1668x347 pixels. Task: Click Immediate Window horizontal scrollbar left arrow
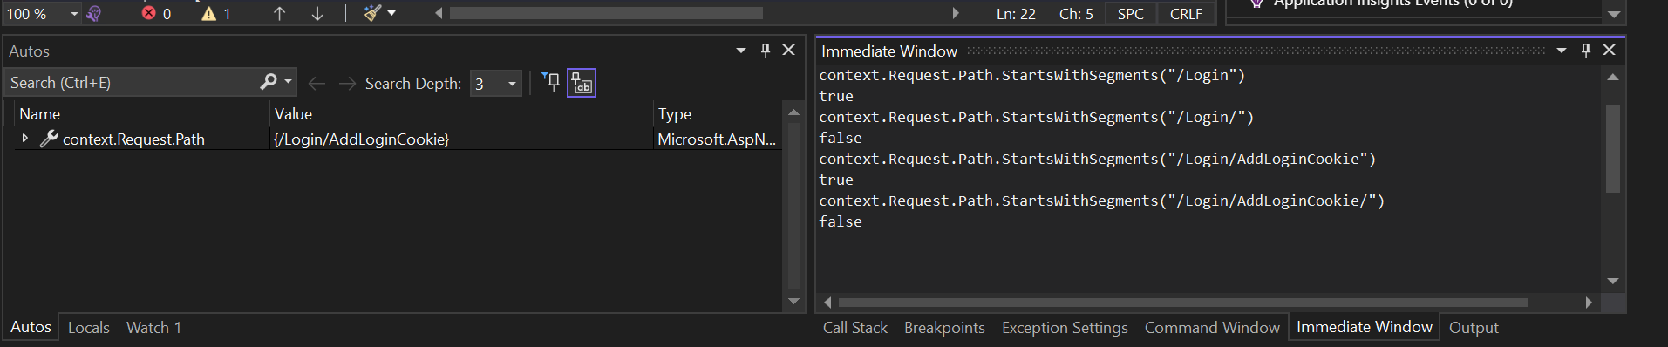[x=827, y=303]
